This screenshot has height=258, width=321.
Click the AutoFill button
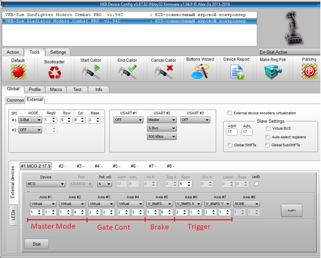pyautogui.click(x=292, y=211)
